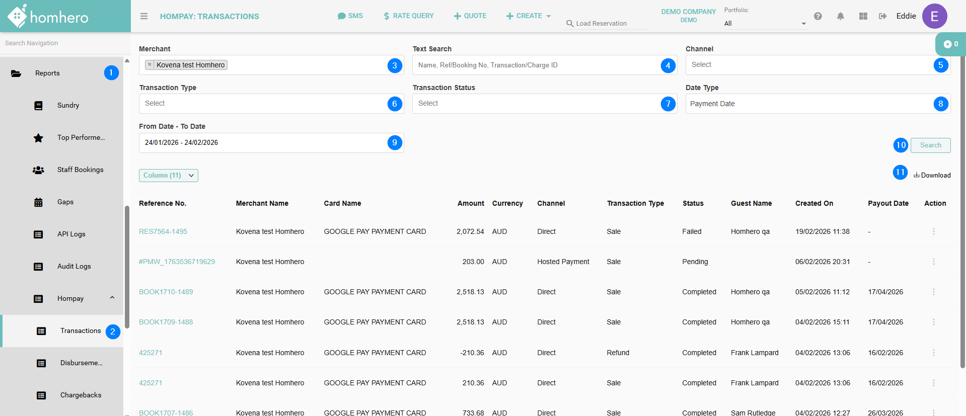966x416 pixels.
Task: Open the Create dropdown menu
Action: tap(528, 16)
